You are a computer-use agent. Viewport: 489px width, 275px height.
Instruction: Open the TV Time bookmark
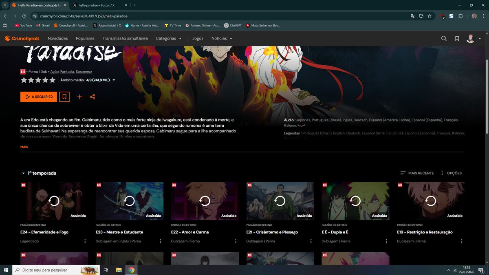click(x=173, y=25)
